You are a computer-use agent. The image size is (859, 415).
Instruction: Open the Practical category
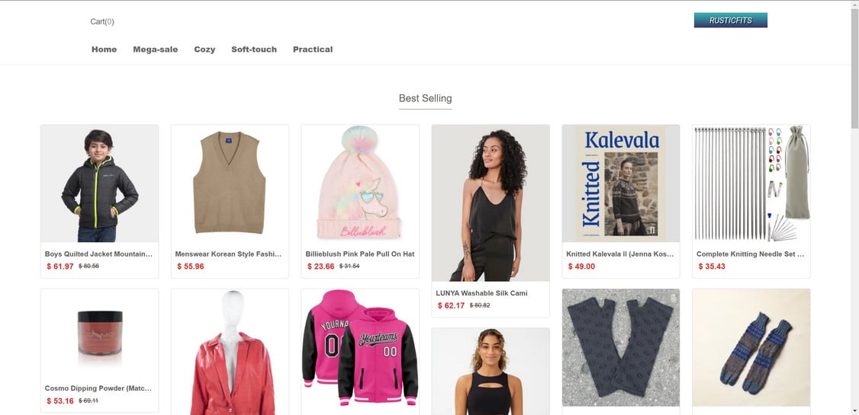(x=313, y=49)
